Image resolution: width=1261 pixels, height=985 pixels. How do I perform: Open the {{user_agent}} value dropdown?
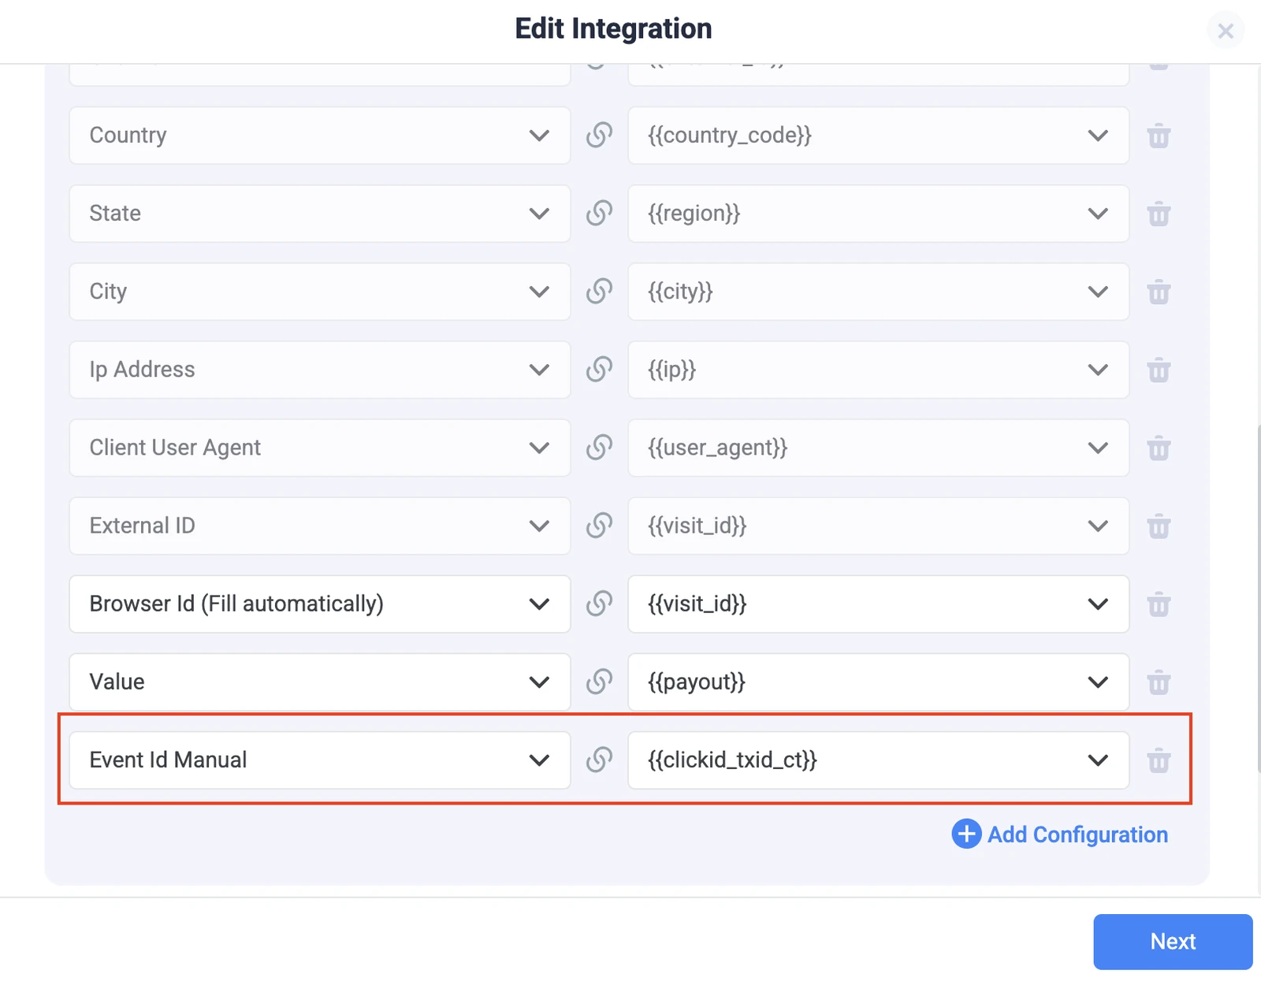[x=878, y=448]
